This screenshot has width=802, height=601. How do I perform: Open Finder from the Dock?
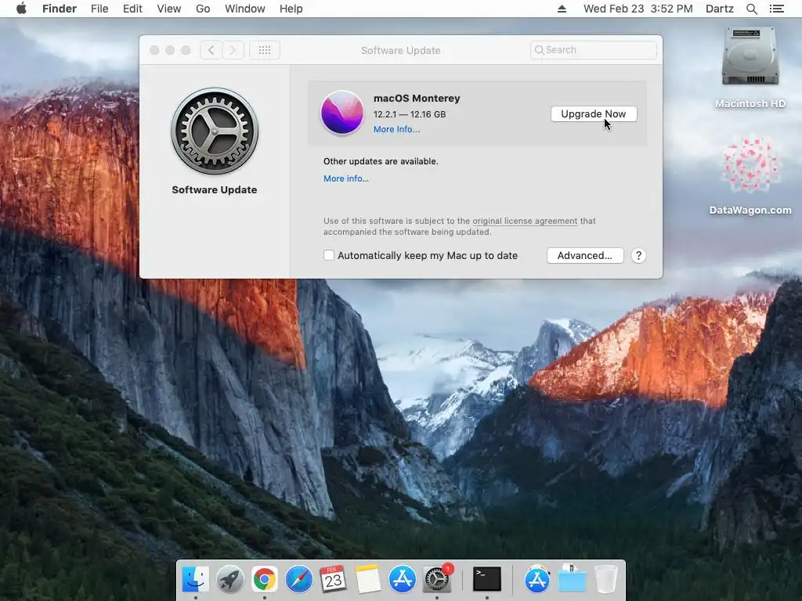coord(195,579)
